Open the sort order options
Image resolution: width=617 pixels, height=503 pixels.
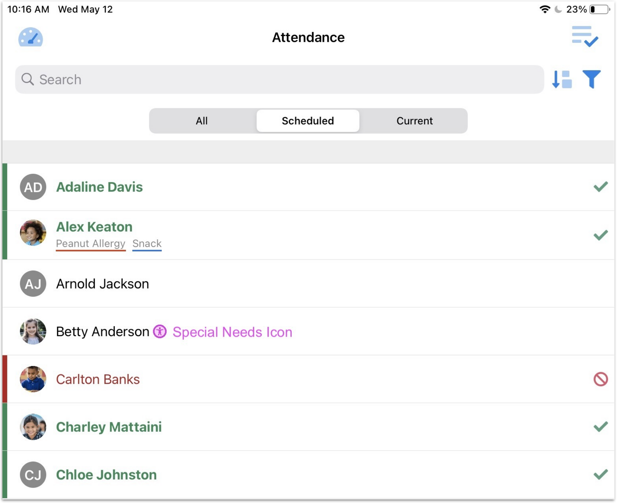(561, 80)
